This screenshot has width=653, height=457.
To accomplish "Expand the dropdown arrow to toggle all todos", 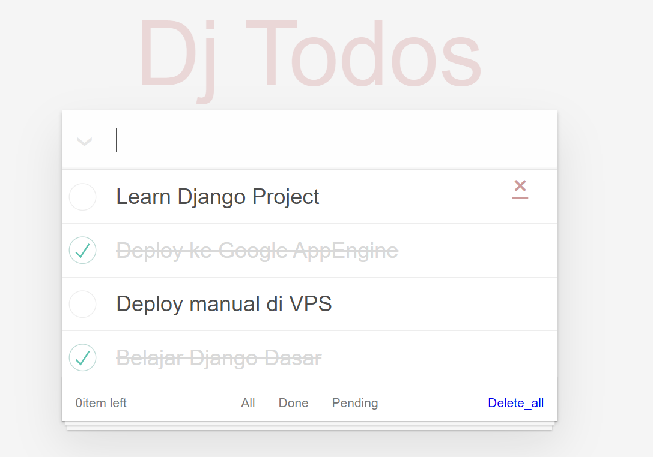I will click(x=84, y=141).
